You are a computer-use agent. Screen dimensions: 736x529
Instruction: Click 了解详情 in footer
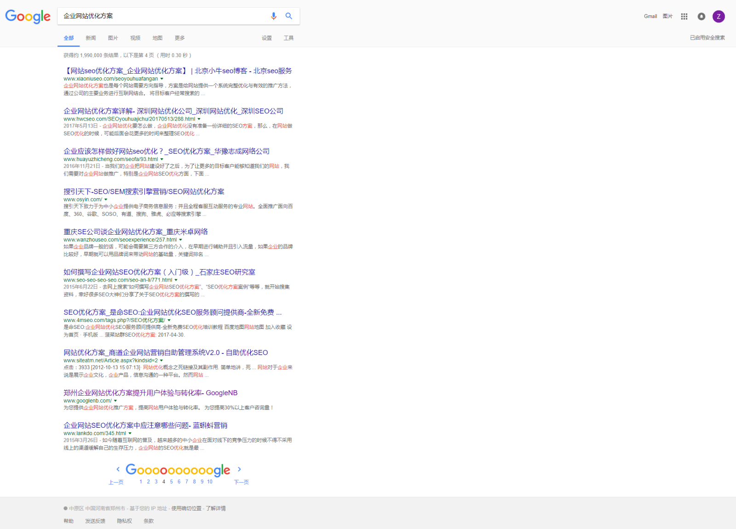[216, 508]
